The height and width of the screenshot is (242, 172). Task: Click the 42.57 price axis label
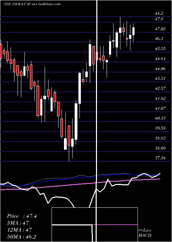160,89
